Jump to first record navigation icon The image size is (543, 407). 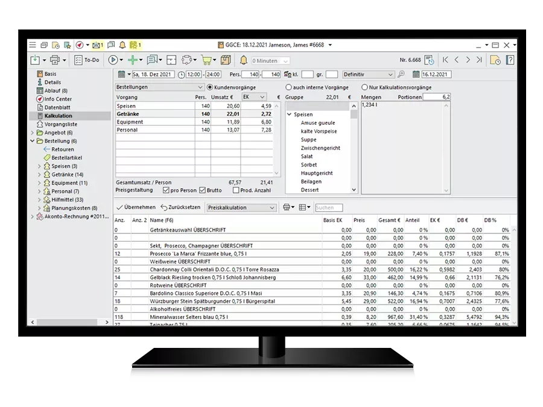pyautogui.click(x=445, y=60)
